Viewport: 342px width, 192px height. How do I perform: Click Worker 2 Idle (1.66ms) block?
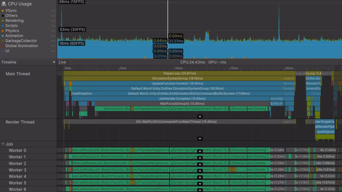click(x=326, y=163)
